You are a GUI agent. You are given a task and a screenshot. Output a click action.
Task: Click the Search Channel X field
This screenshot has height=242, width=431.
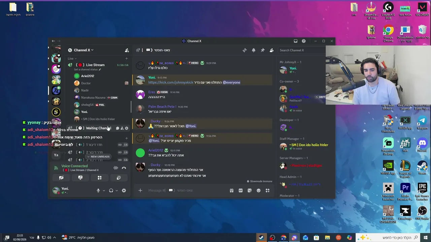(301, 50)
